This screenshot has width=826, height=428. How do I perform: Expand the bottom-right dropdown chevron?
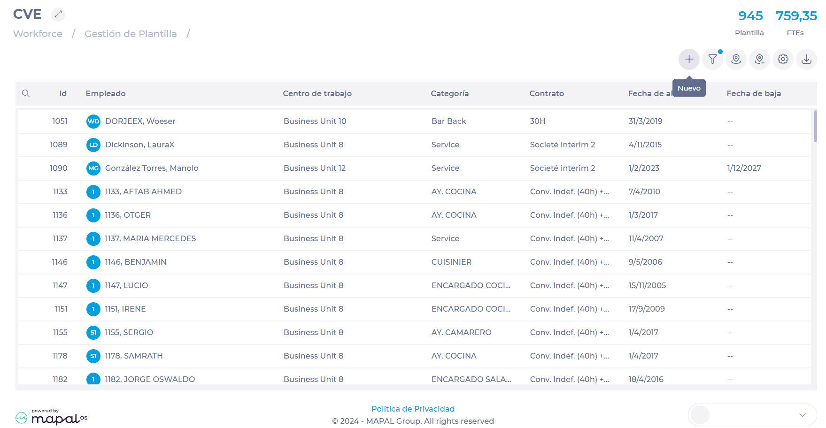(802, 415)
